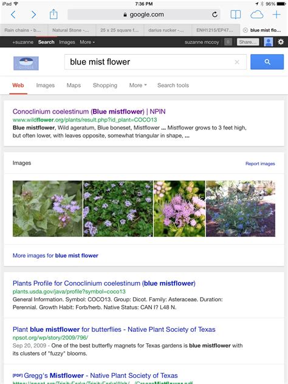Open the Share sheet icon
288x384 pixels.
tap(53, 14)
